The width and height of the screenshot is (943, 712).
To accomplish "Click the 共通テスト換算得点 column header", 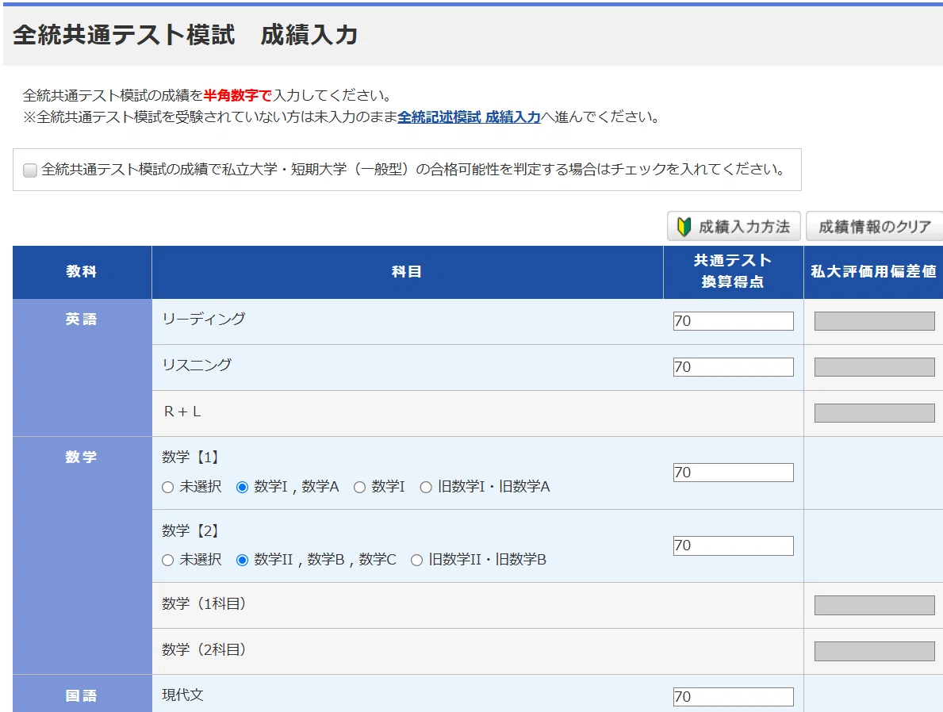I will tap(733, 272).
